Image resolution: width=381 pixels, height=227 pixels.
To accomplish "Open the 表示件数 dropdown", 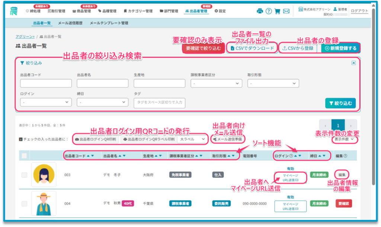I will pos(345,140).
